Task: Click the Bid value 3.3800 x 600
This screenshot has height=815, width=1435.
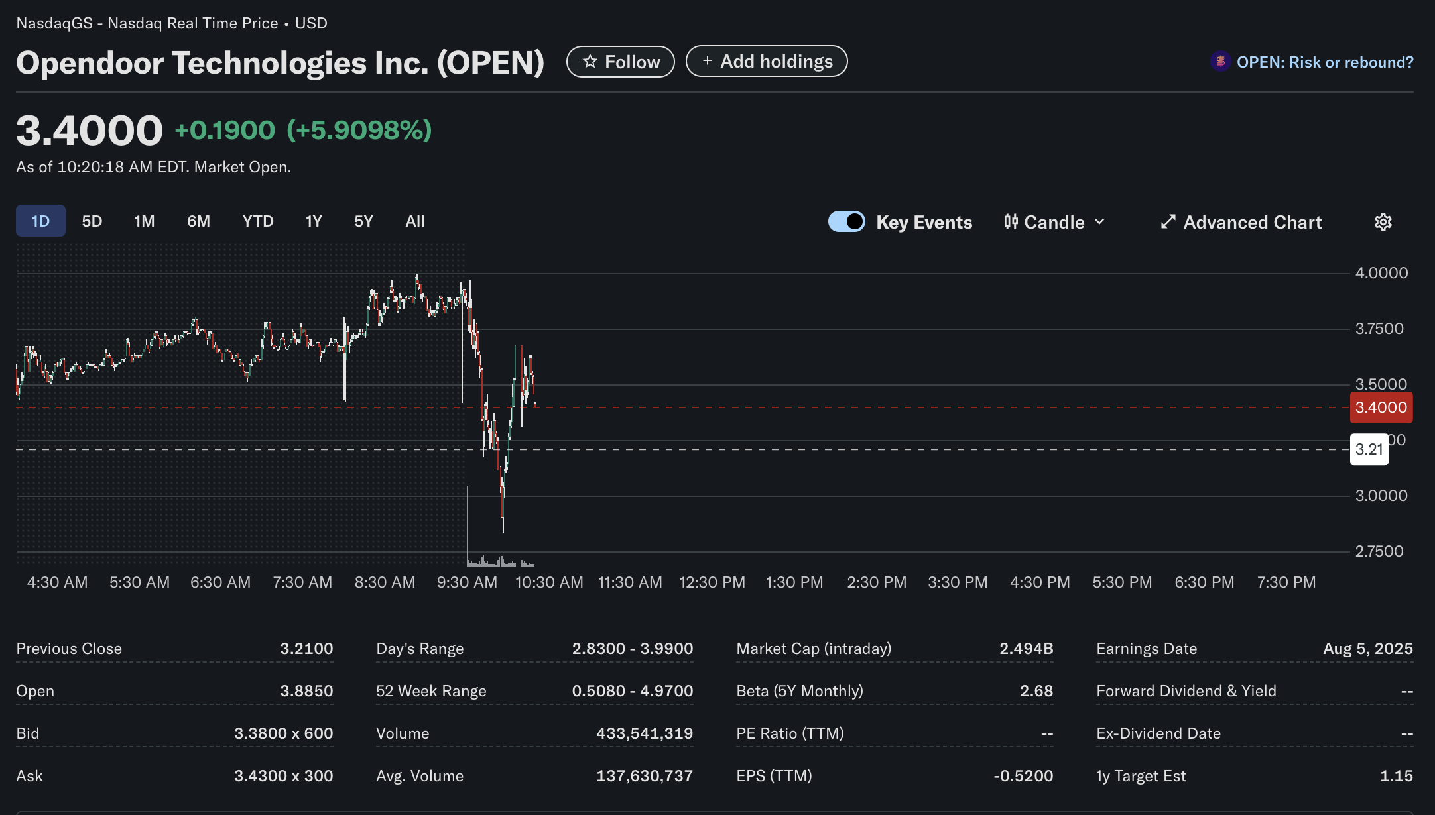Action: click(284, 733)
